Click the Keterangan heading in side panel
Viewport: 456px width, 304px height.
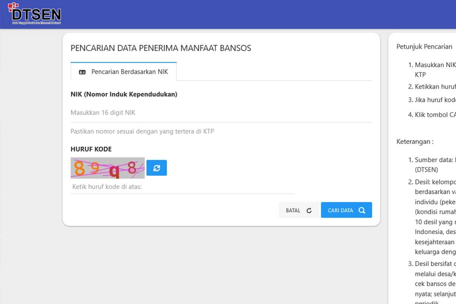415,141
